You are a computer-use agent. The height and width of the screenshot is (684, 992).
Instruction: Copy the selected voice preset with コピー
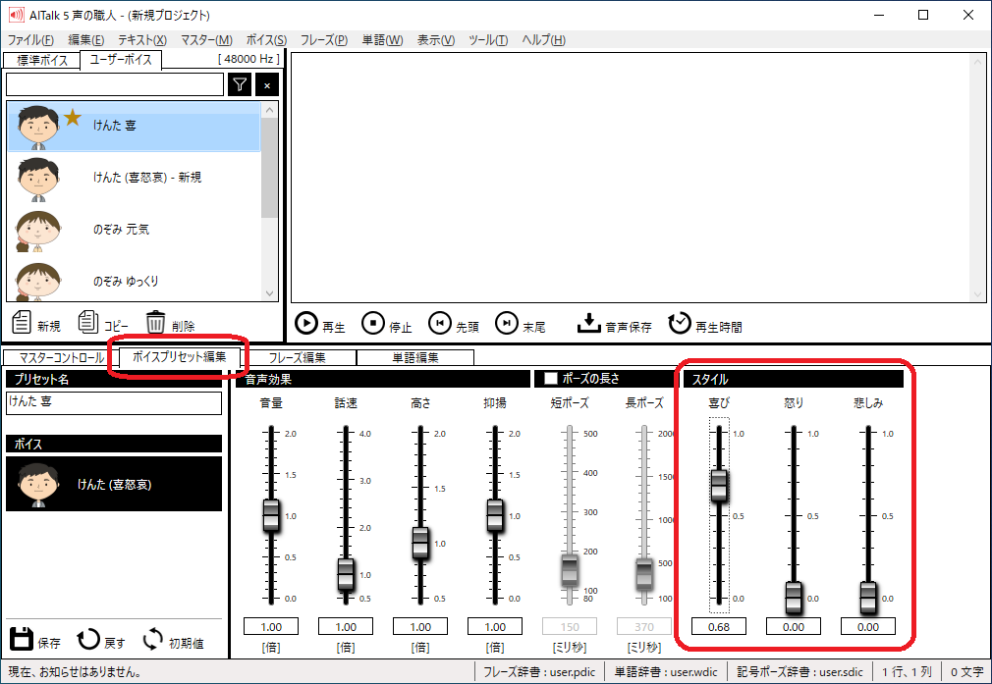[x=103, y=323]
